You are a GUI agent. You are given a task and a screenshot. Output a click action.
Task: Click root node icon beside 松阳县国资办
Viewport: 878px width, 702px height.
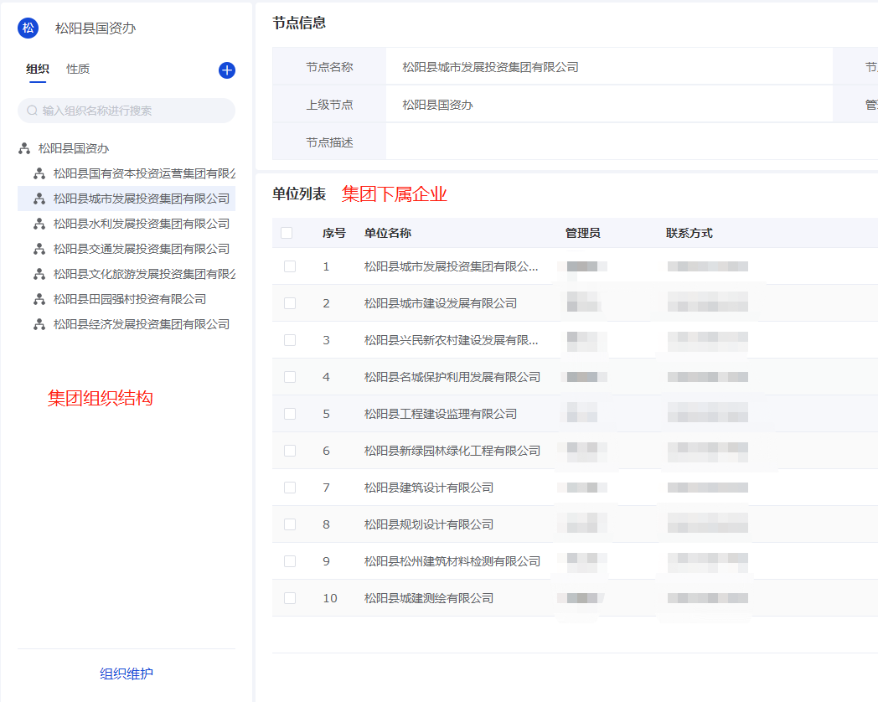(24, 148)
